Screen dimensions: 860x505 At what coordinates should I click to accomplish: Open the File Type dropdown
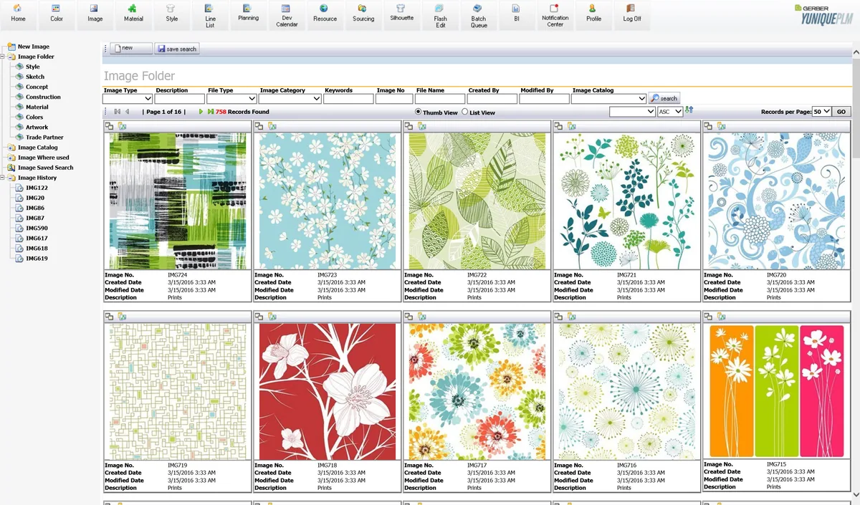231,99
